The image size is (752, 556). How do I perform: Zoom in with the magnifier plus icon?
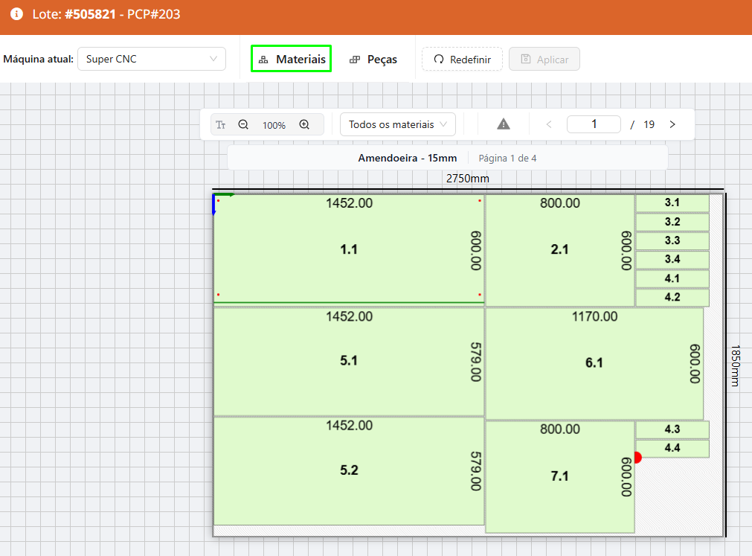pyautogui.click(x=304, y=125)
